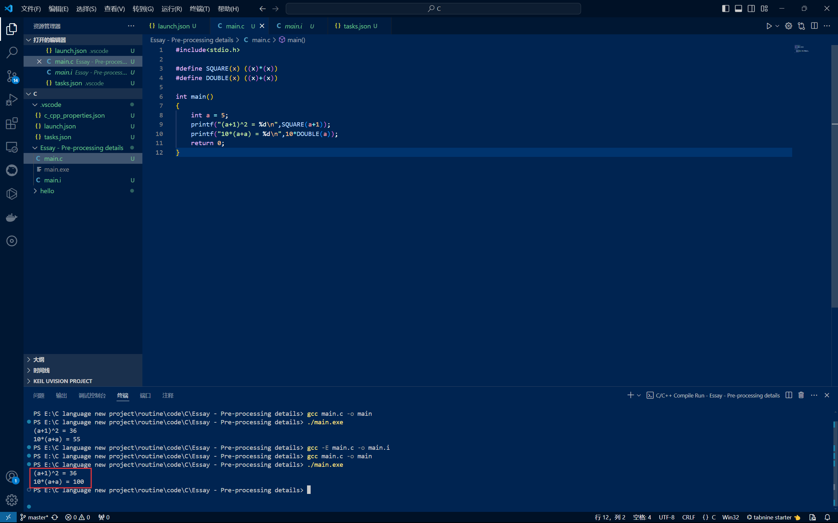The width and height of the screenshot is (838, 523).
Task: Change the UTF-8 file encoding
Action: click(666, 517)
